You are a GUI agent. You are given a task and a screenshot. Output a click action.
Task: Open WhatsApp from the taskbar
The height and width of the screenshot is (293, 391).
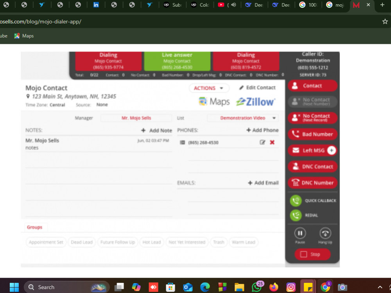(x=257, y=287)
